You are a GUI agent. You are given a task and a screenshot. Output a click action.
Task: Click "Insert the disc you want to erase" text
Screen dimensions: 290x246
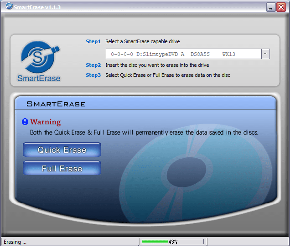tap(157, 65)
